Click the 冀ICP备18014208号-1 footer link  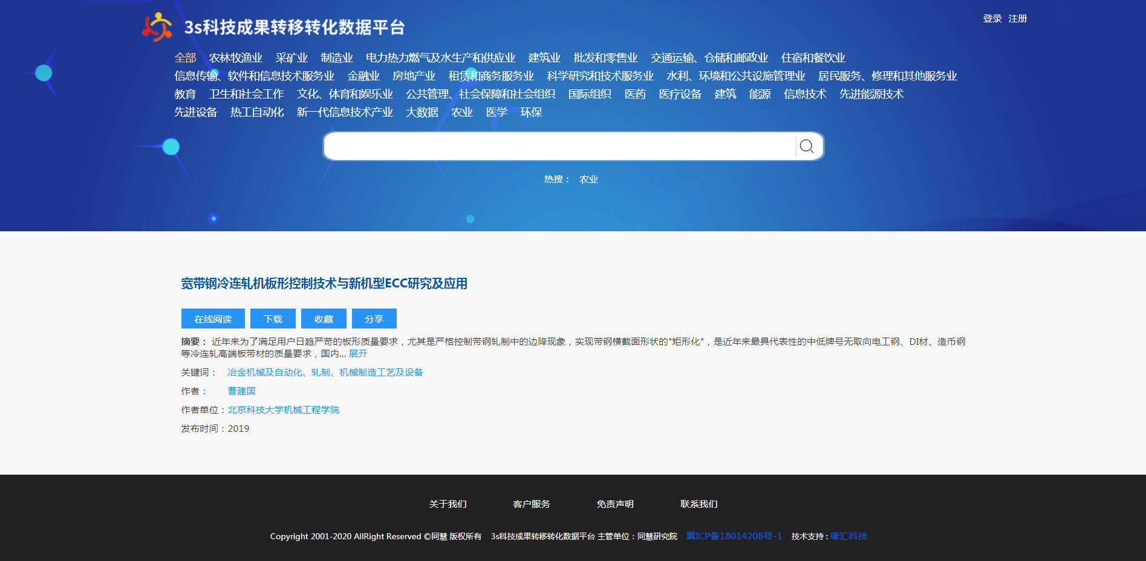pos(734,536)
